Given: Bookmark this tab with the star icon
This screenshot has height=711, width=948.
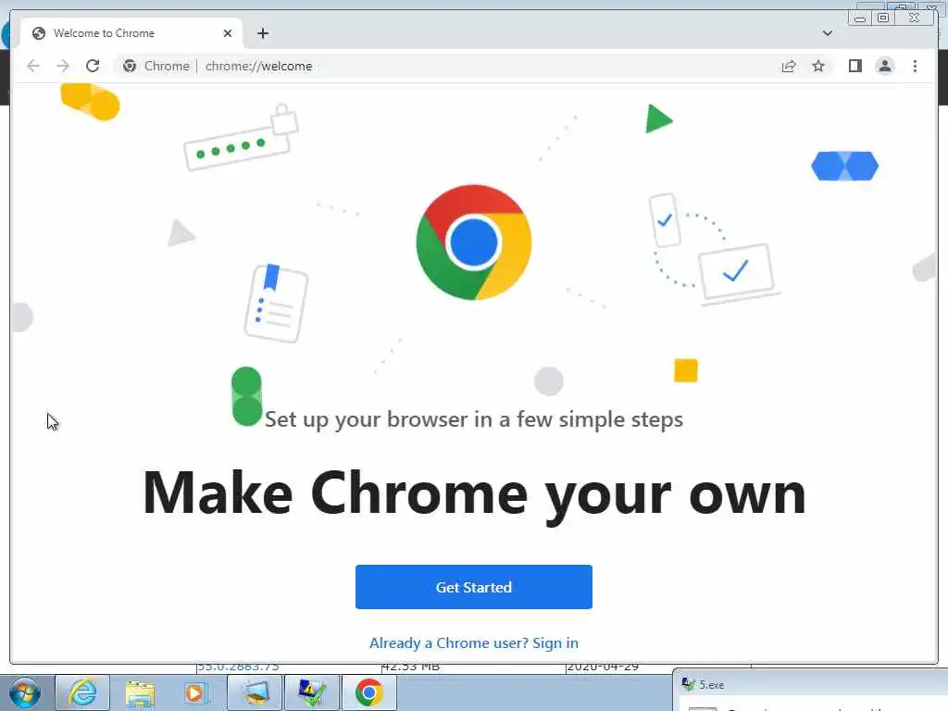Looking at the screenshot, I should [x=818, y=66].
